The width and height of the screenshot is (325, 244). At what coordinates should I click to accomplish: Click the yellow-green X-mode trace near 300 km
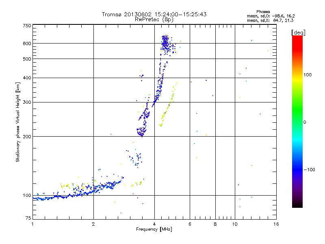pos(168,105)
